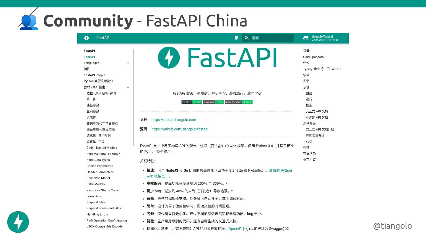
Task: Open Response Model page
Action: [98, 178]
